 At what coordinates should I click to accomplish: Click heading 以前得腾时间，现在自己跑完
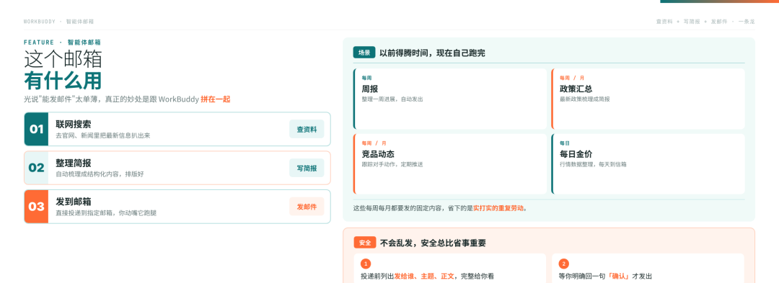pos(432,53)
